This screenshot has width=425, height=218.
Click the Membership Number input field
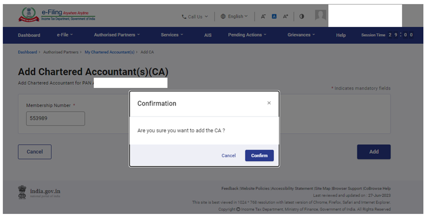coord(55,119)
